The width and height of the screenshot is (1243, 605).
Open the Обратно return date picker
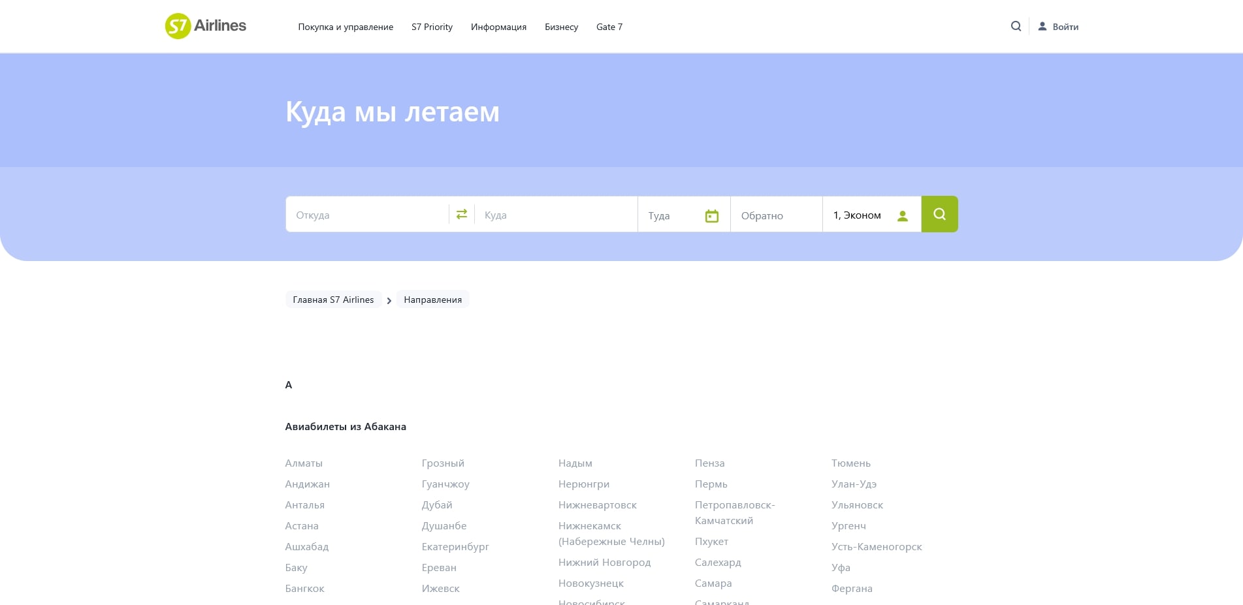tap(775, 215)
